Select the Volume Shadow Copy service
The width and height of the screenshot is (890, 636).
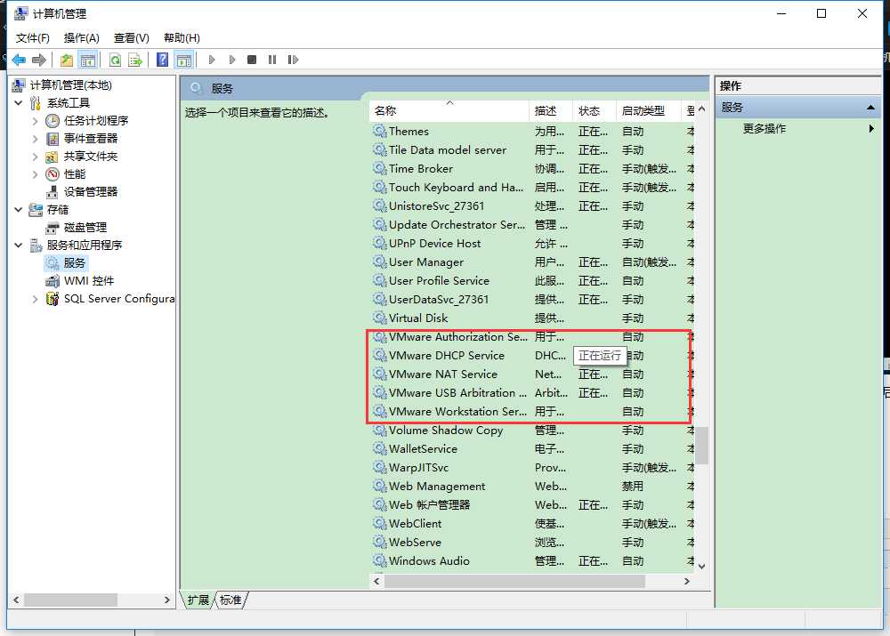click(532, 431)
